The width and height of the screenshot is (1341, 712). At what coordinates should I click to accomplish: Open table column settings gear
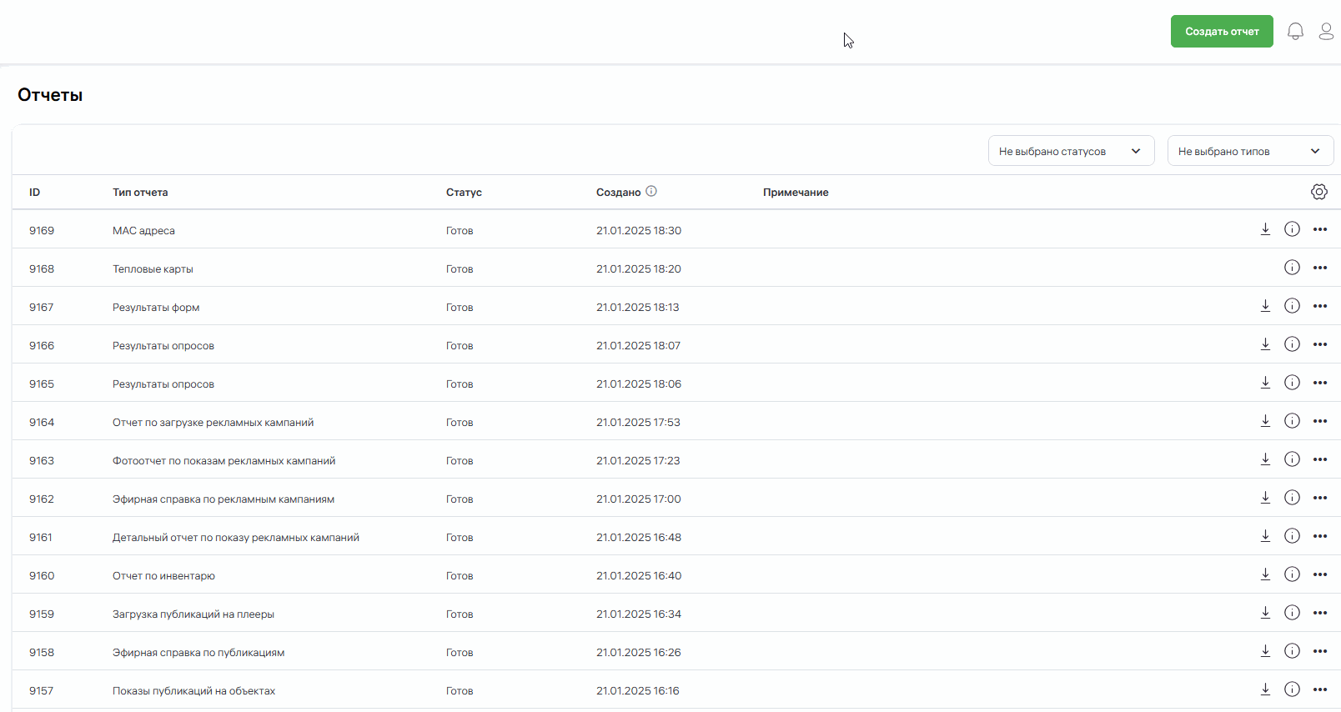tap(1318, 192)
